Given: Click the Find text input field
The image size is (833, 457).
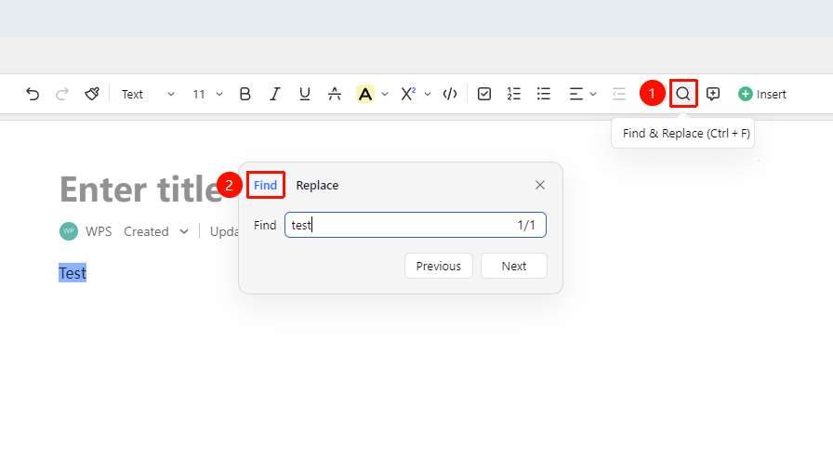Looking at the screenshot, I should click(416, 225).
